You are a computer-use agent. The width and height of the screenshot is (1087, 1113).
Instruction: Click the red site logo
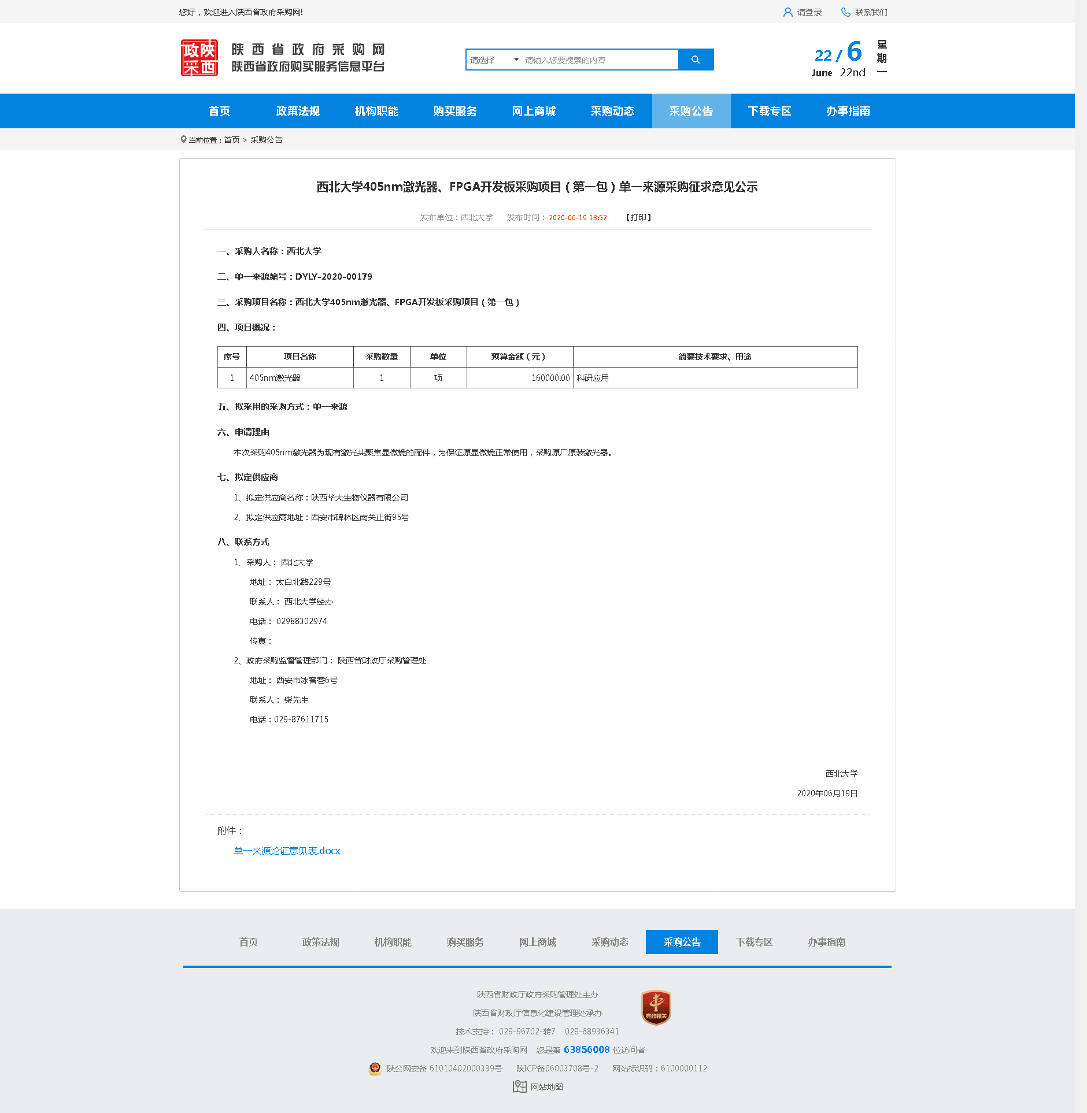(199, 58)
